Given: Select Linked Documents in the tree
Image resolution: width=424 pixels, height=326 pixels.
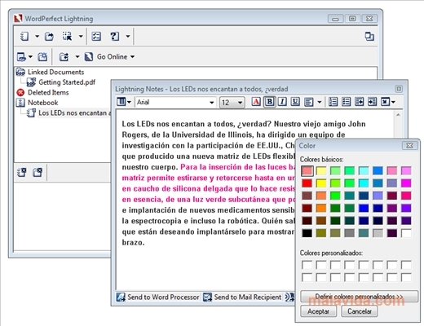Looking at the screenshot, I should [55, 72].
